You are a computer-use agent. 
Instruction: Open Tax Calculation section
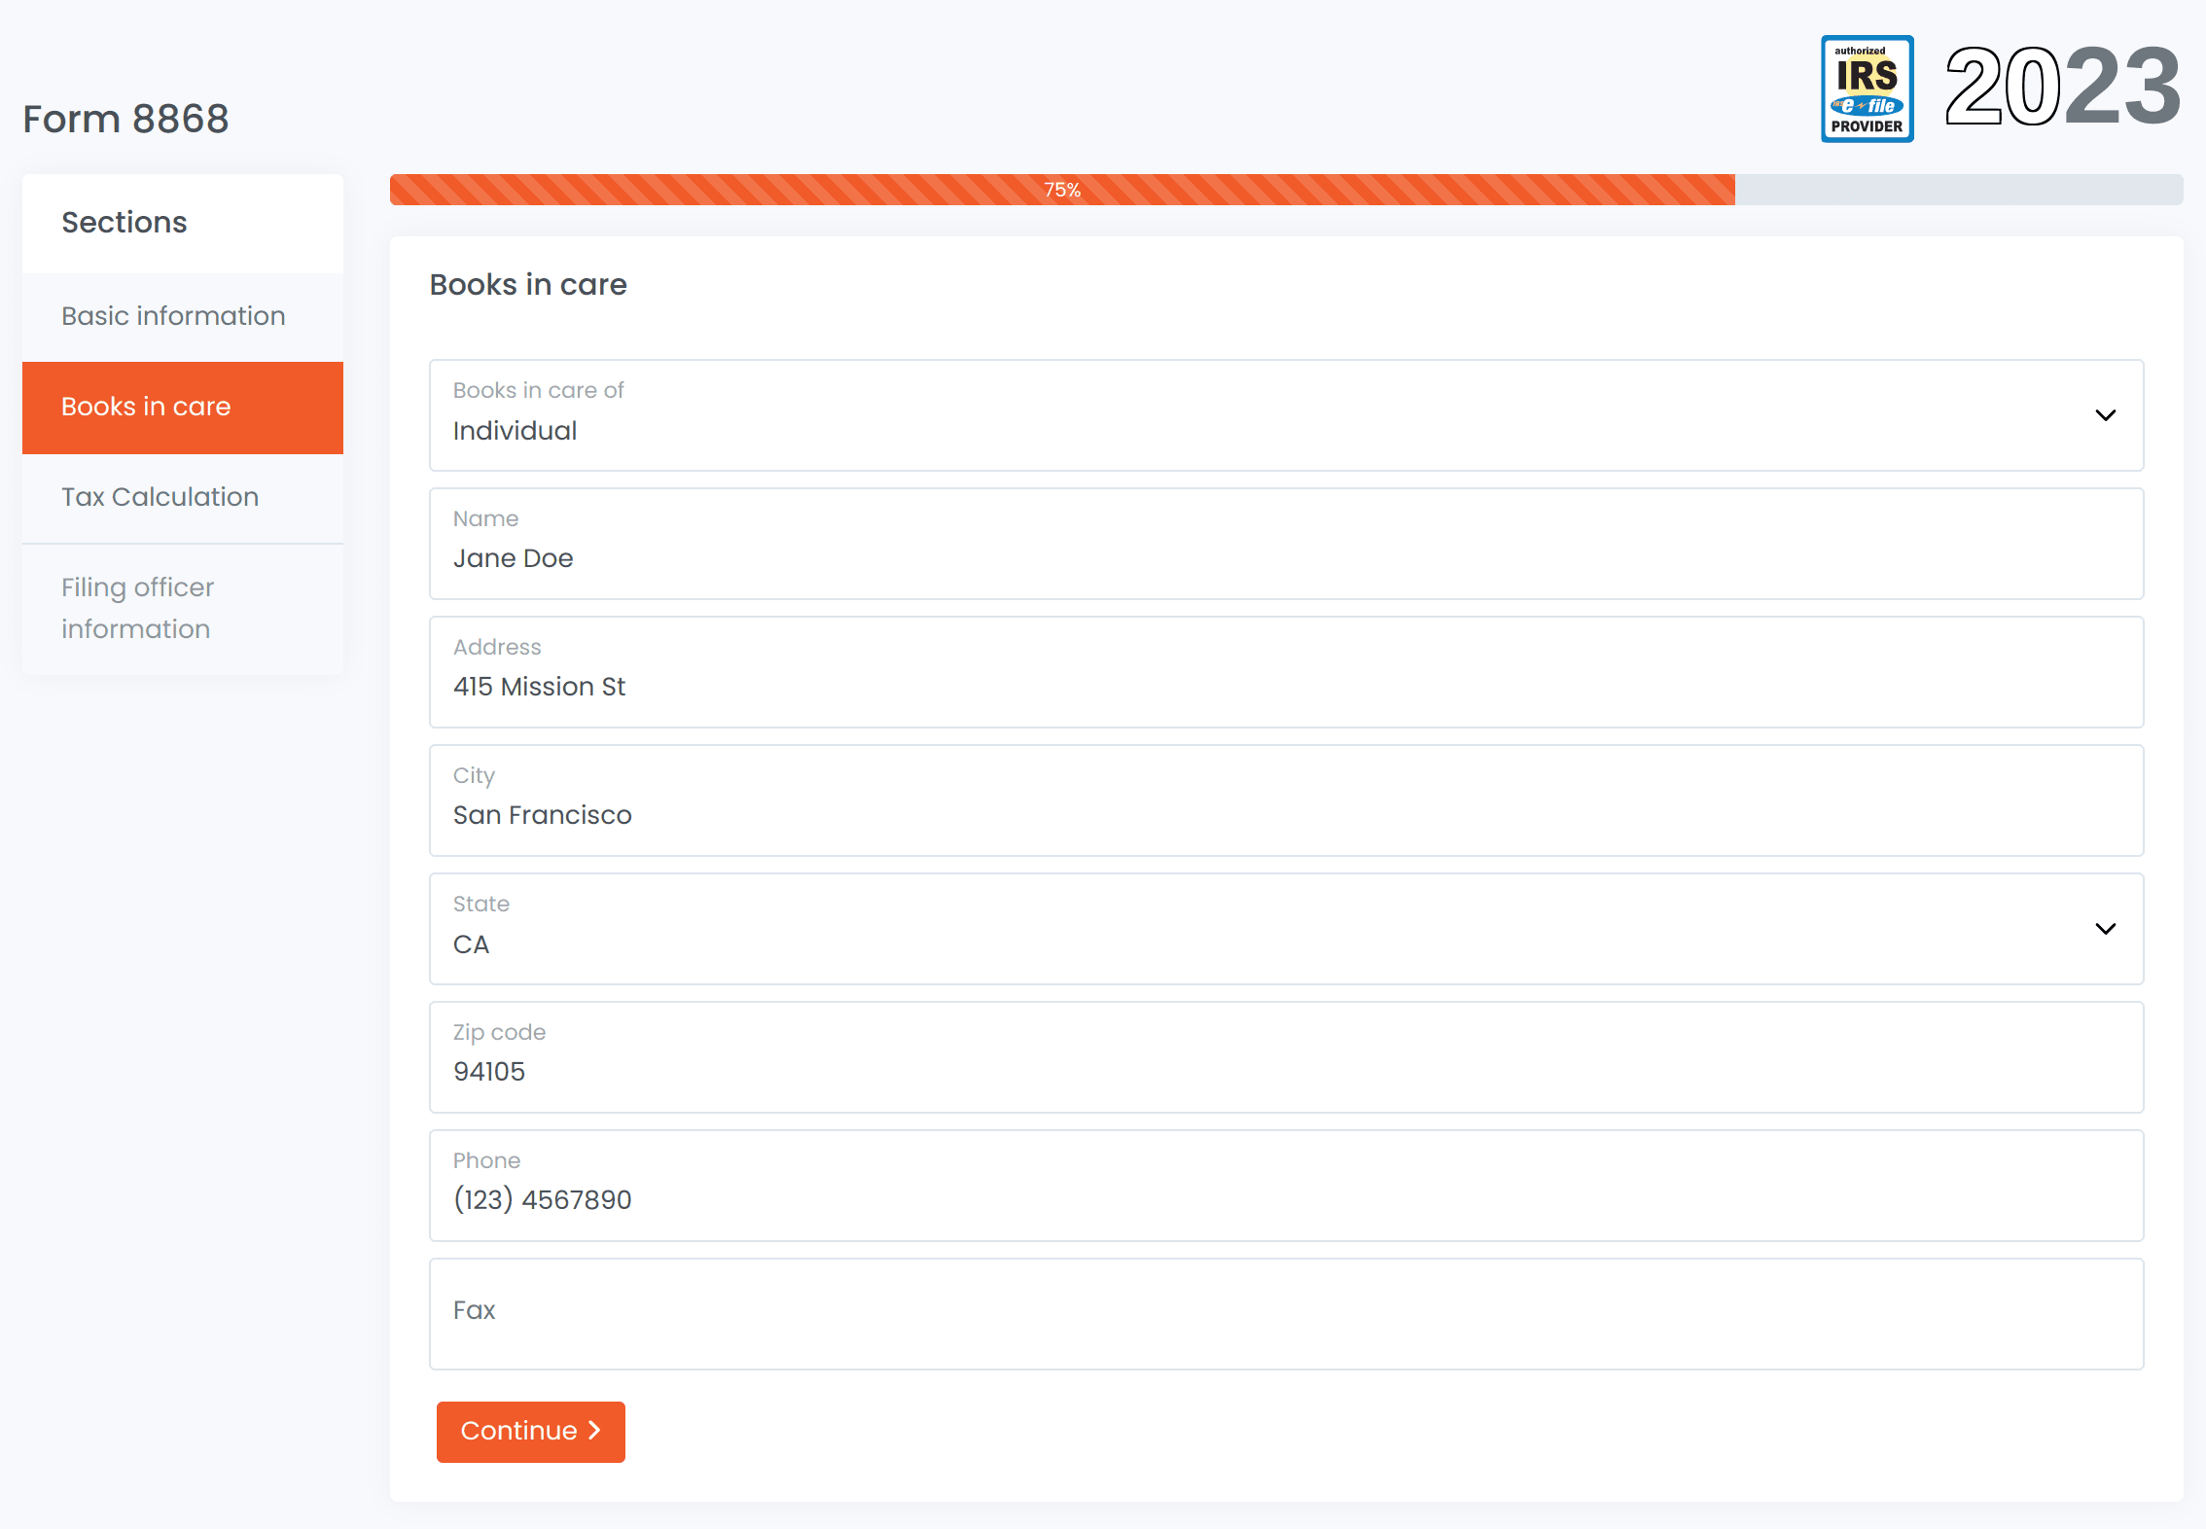point(183,498)
